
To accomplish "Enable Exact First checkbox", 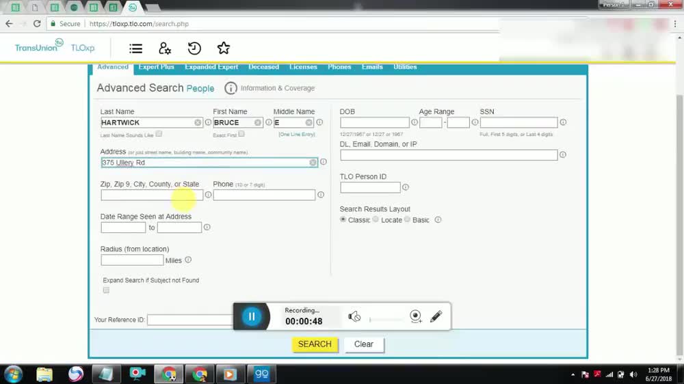I will point(241,134).
